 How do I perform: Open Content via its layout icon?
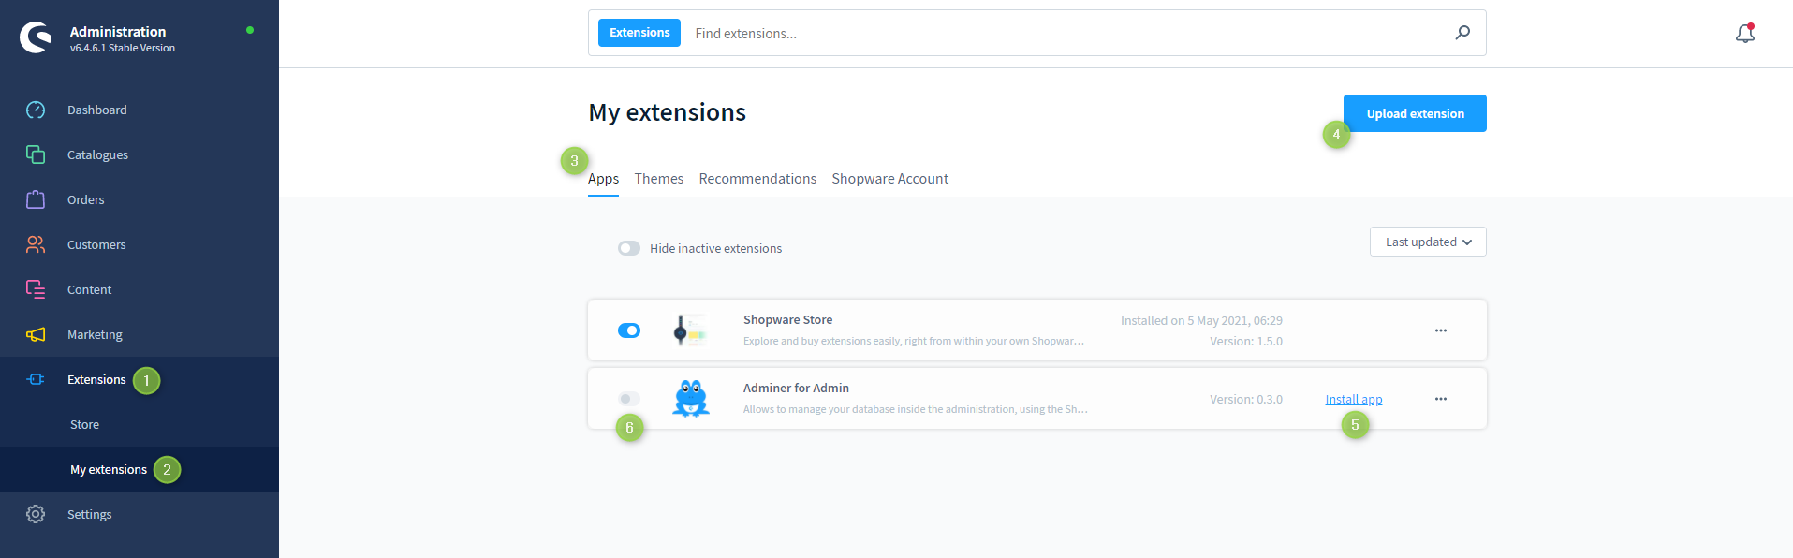tap(36, 289)
